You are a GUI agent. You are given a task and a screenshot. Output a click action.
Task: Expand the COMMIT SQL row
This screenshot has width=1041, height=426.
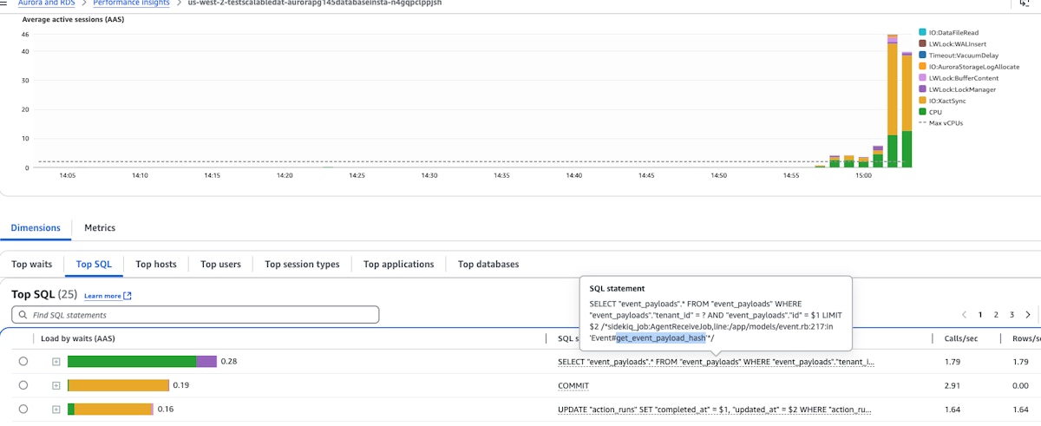pyautogui.click(x=56, y=385)
